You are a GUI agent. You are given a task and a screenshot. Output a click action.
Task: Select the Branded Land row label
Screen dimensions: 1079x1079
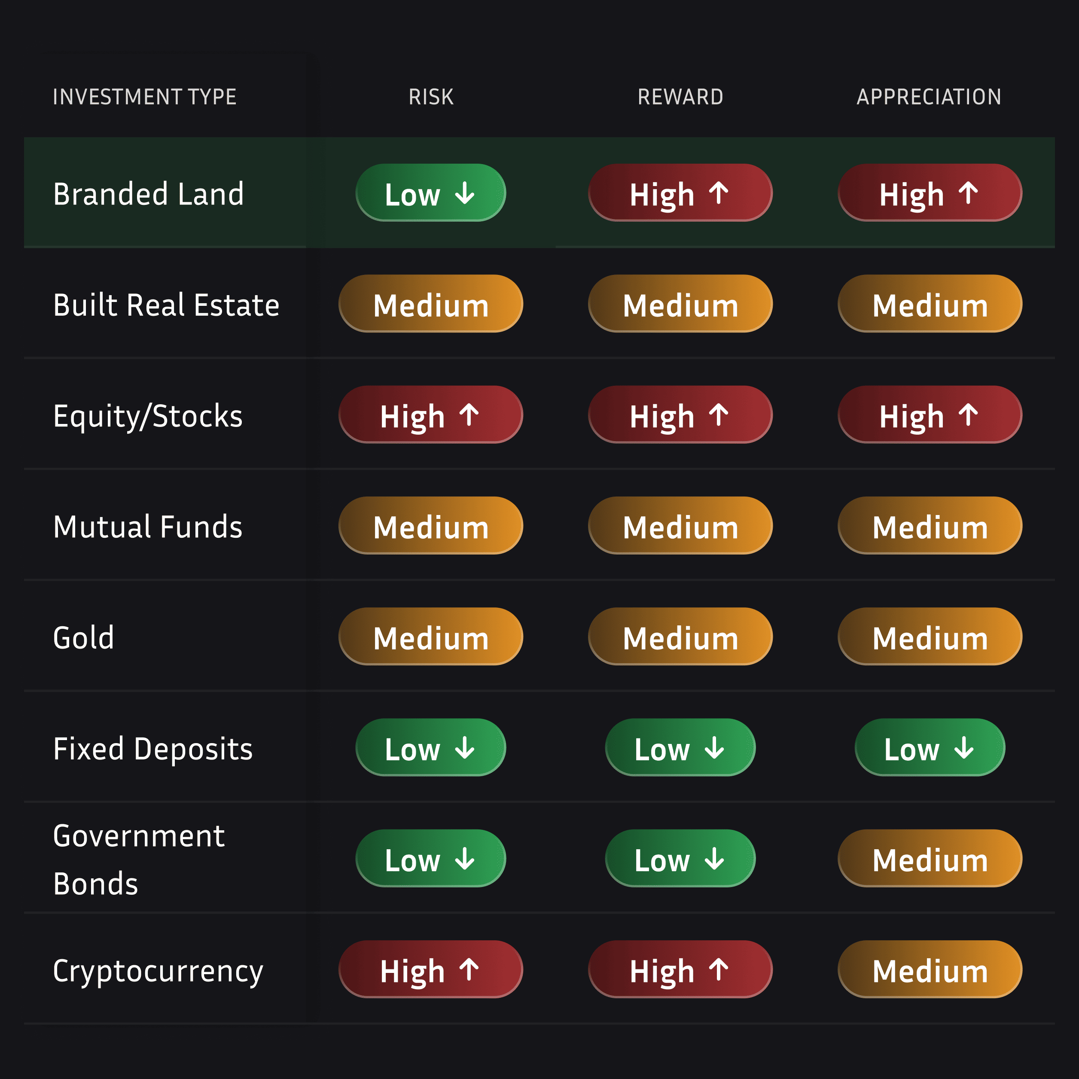coord(149,194)
